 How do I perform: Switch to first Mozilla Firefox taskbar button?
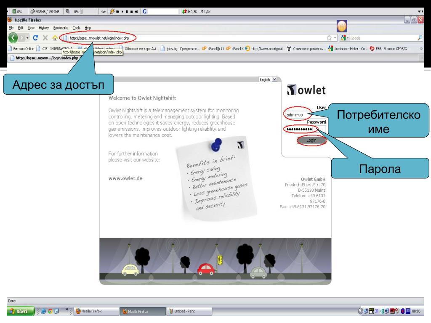click(x=96, y=311)
